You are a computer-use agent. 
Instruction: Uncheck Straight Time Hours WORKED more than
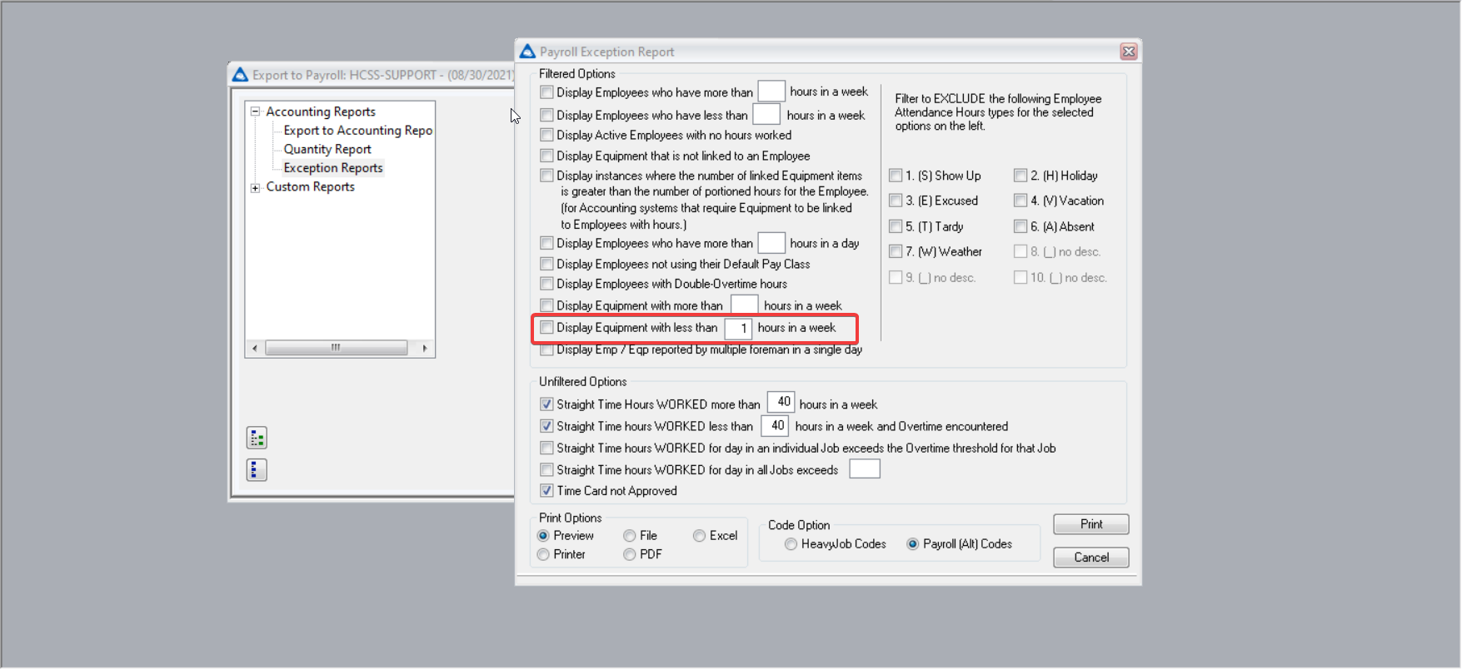click(x=546, y=404)
